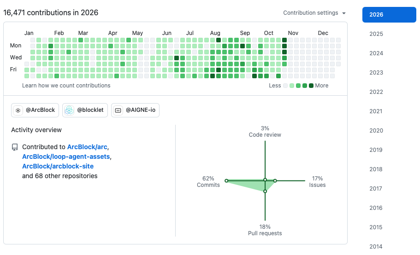Image resolution: width=420 pixels, height=255 pixels.
Task: Switch to 2025 contributions
Action: pos(376,34)
